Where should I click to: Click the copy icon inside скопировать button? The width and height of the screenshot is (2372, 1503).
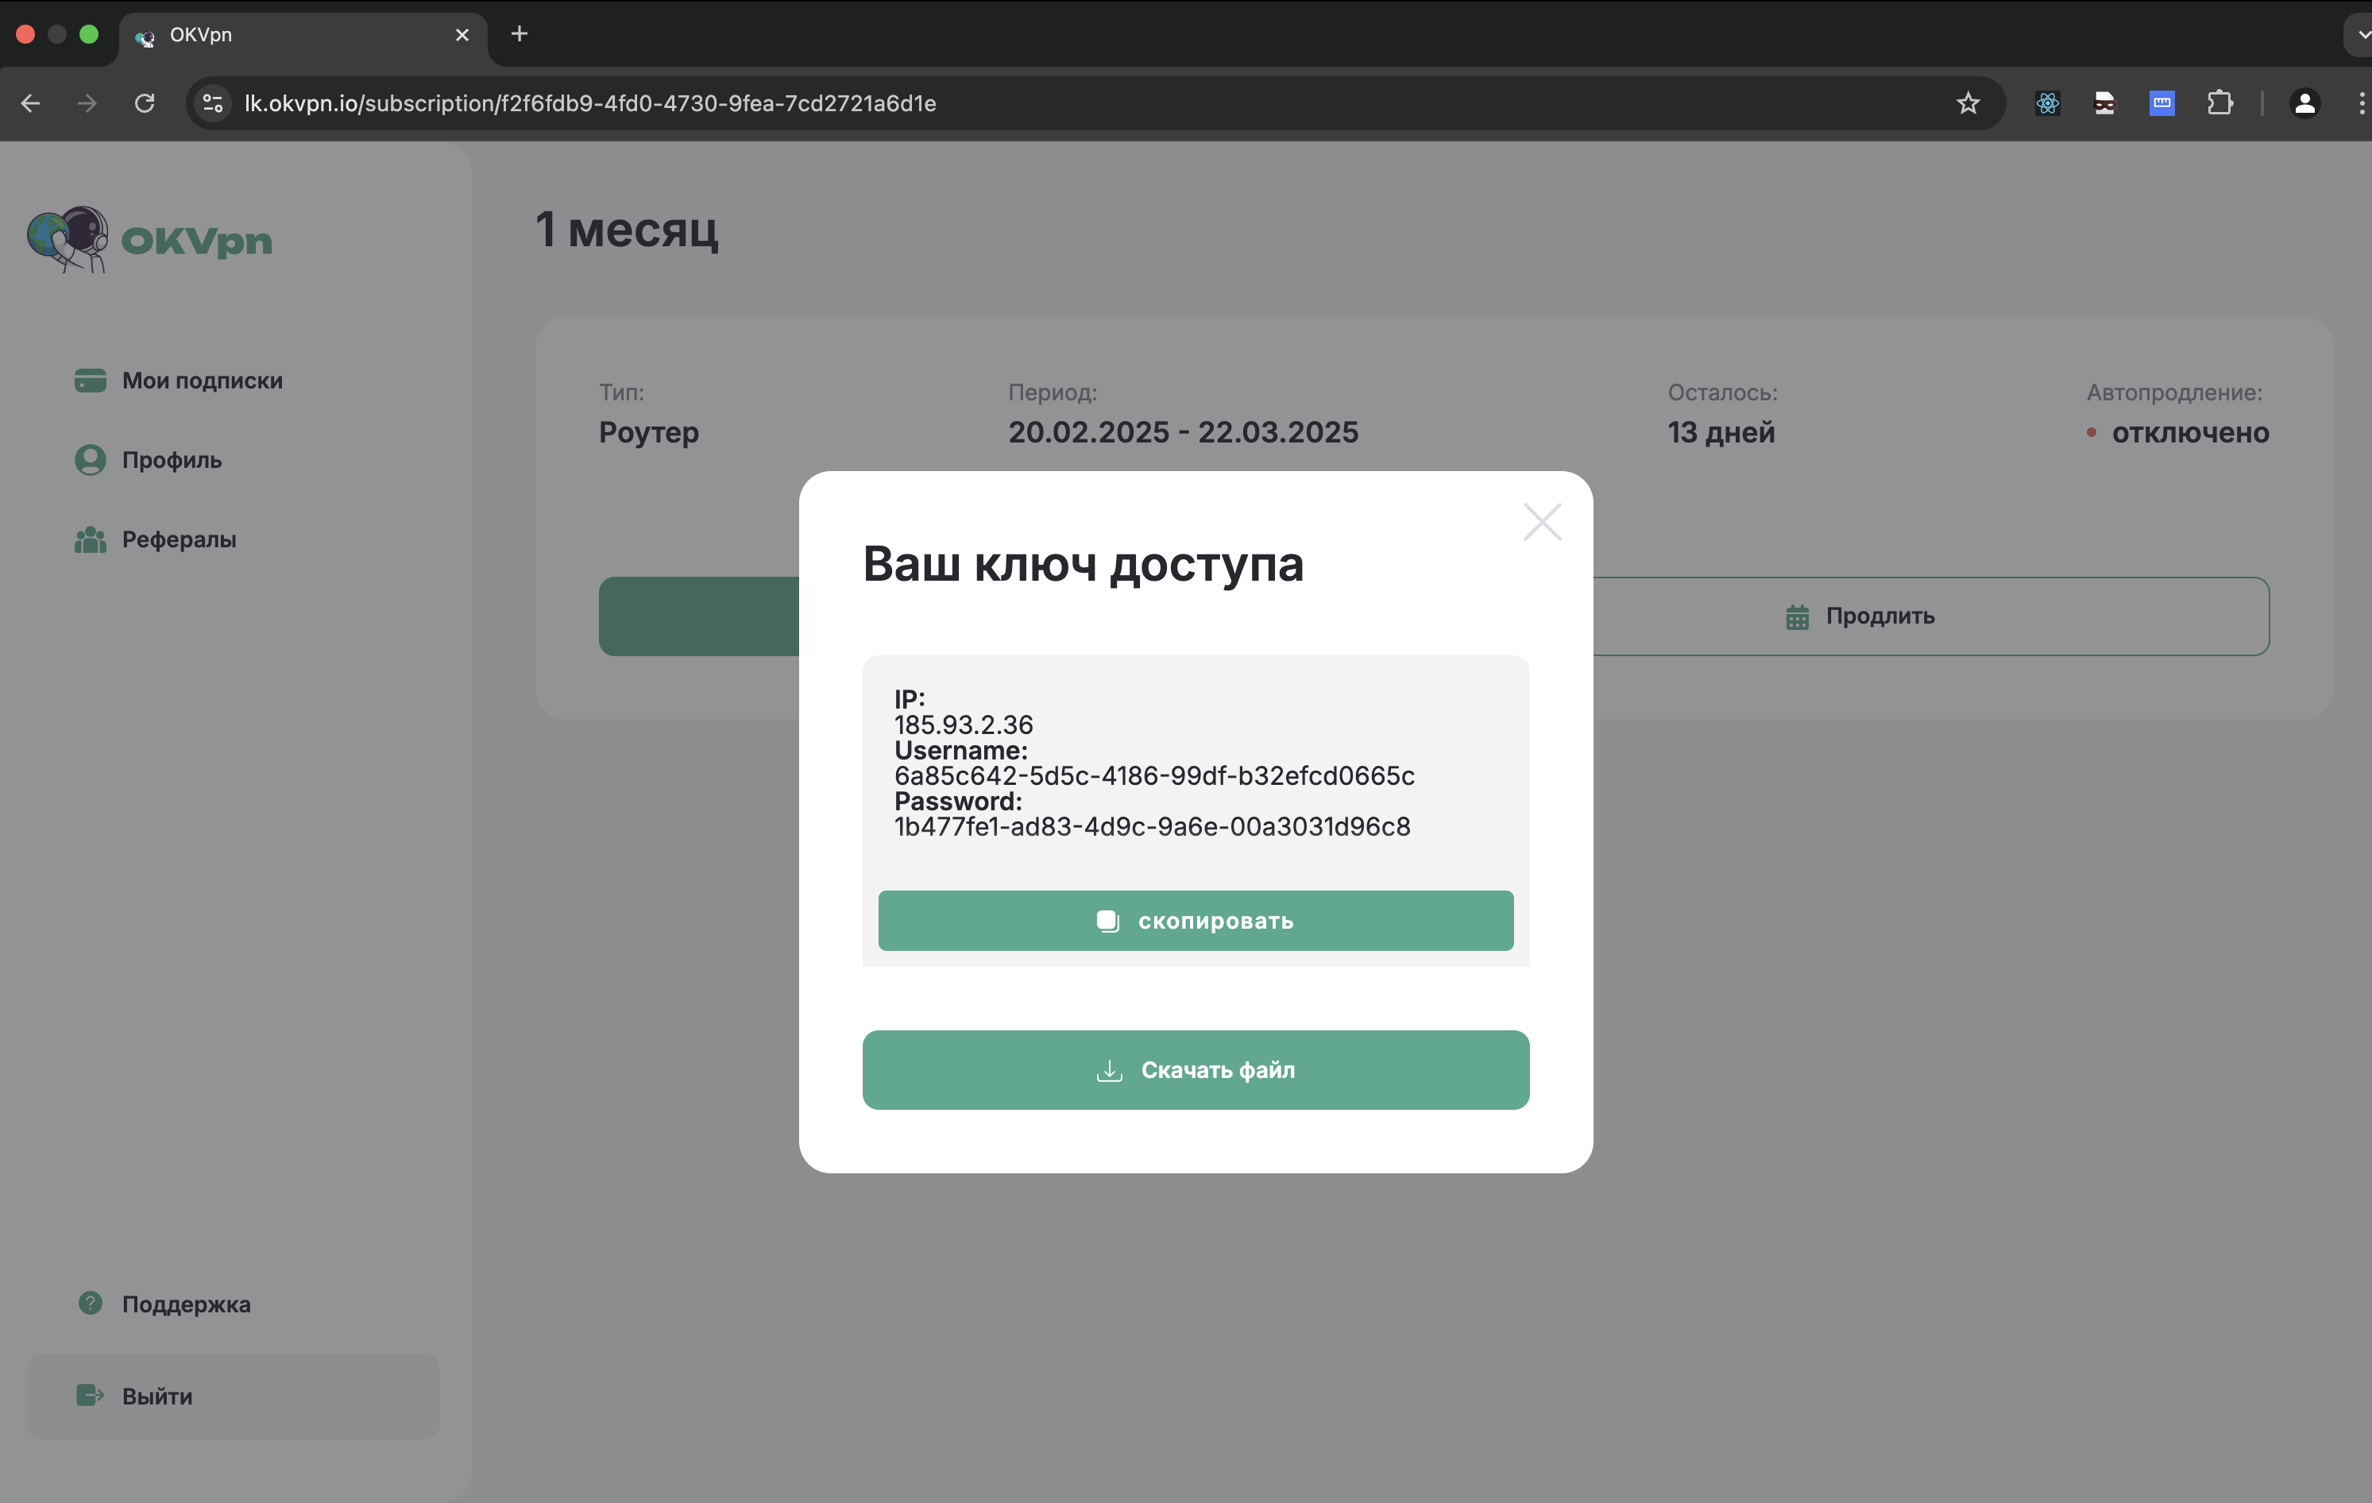1108,920
